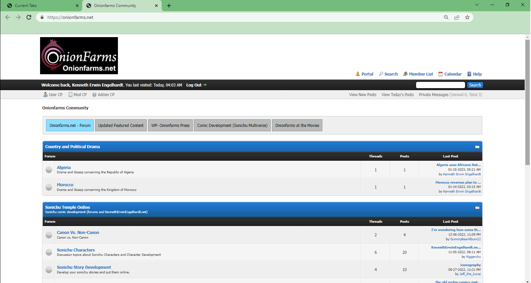
Task: Open Private Messages inbox
Action: (434, 95)
